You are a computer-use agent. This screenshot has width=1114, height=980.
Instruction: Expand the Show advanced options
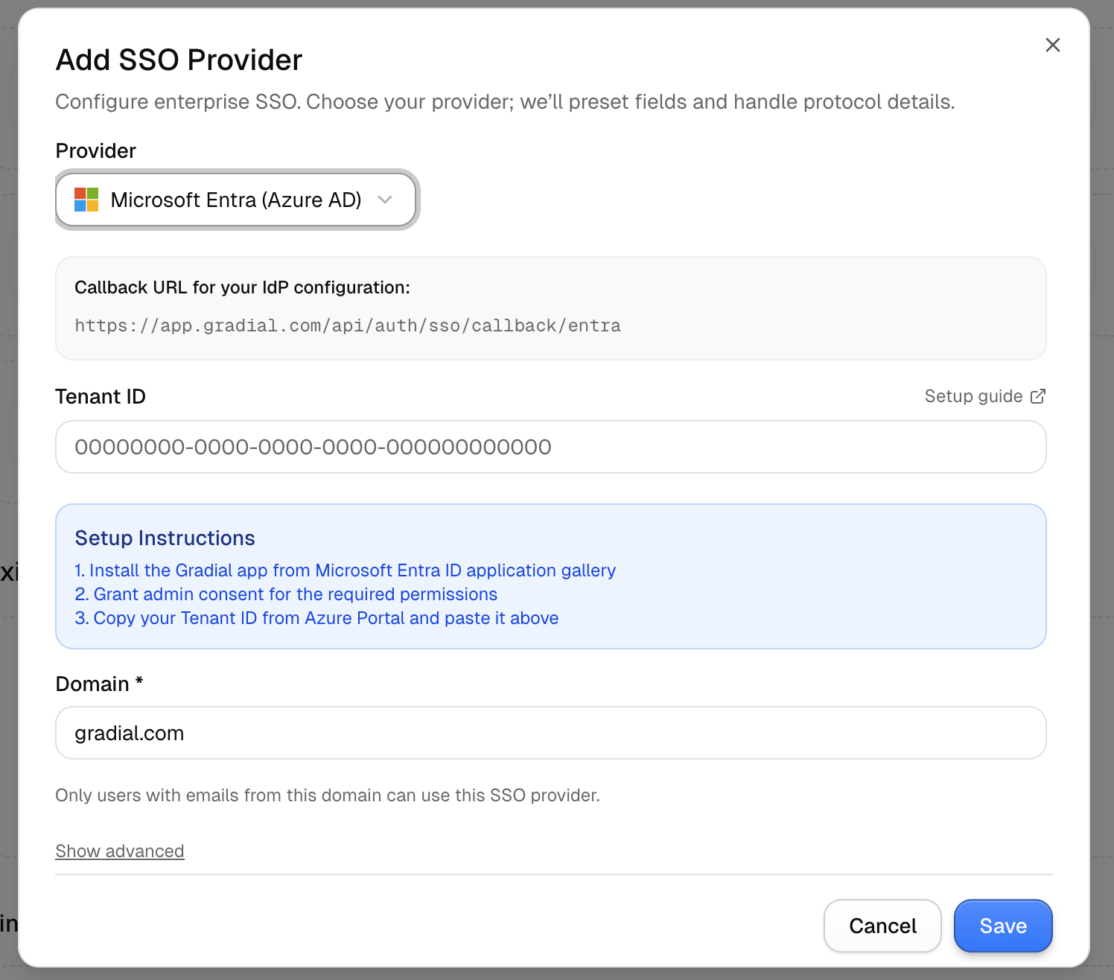(120, 851)
